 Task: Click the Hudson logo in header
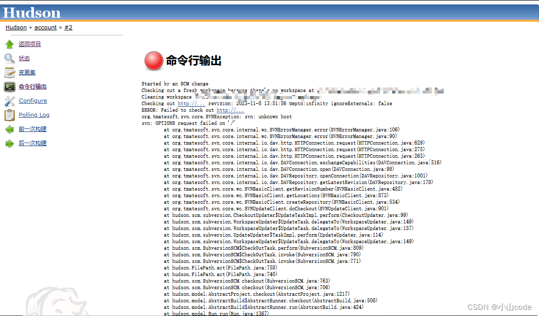click(x=31, y=13)
